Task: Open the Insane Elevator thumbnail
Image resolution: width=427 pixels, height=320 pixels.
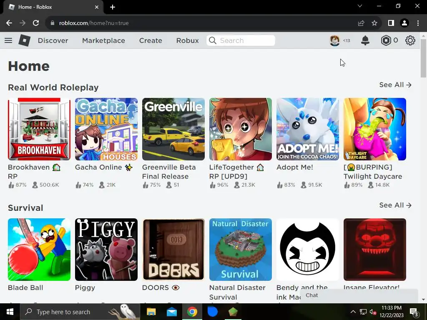Action: click(x=375, y=250)
